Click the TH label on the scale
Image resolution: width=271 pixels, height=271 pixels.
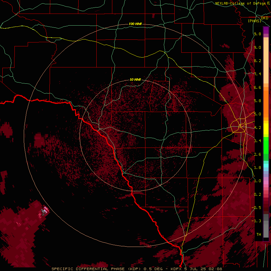(259, 235)
